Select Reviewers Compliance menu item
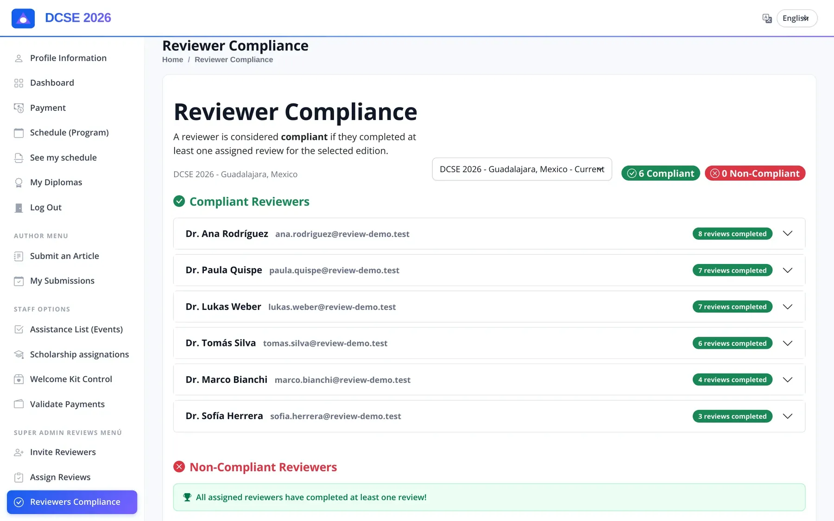This screenshot has width=834, height=521. coord(72,502)
